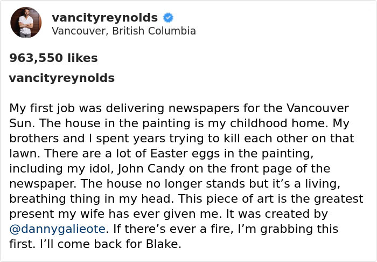The height and width of the screenshot is (262, 377).
Task: Click the word "present" in the caption
Action: tap(34, 213)
